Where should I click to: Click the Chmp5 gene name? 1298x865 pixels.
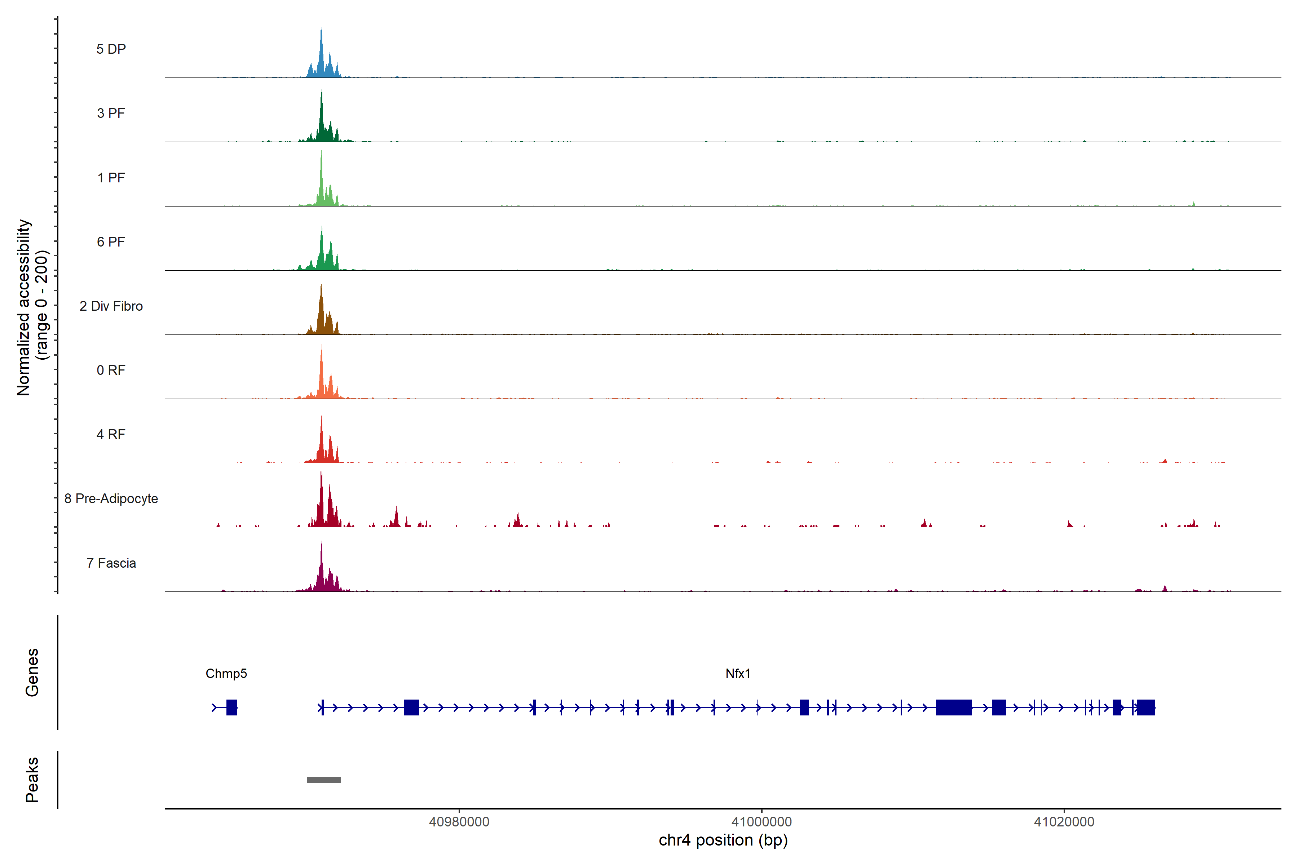point(226,674)
